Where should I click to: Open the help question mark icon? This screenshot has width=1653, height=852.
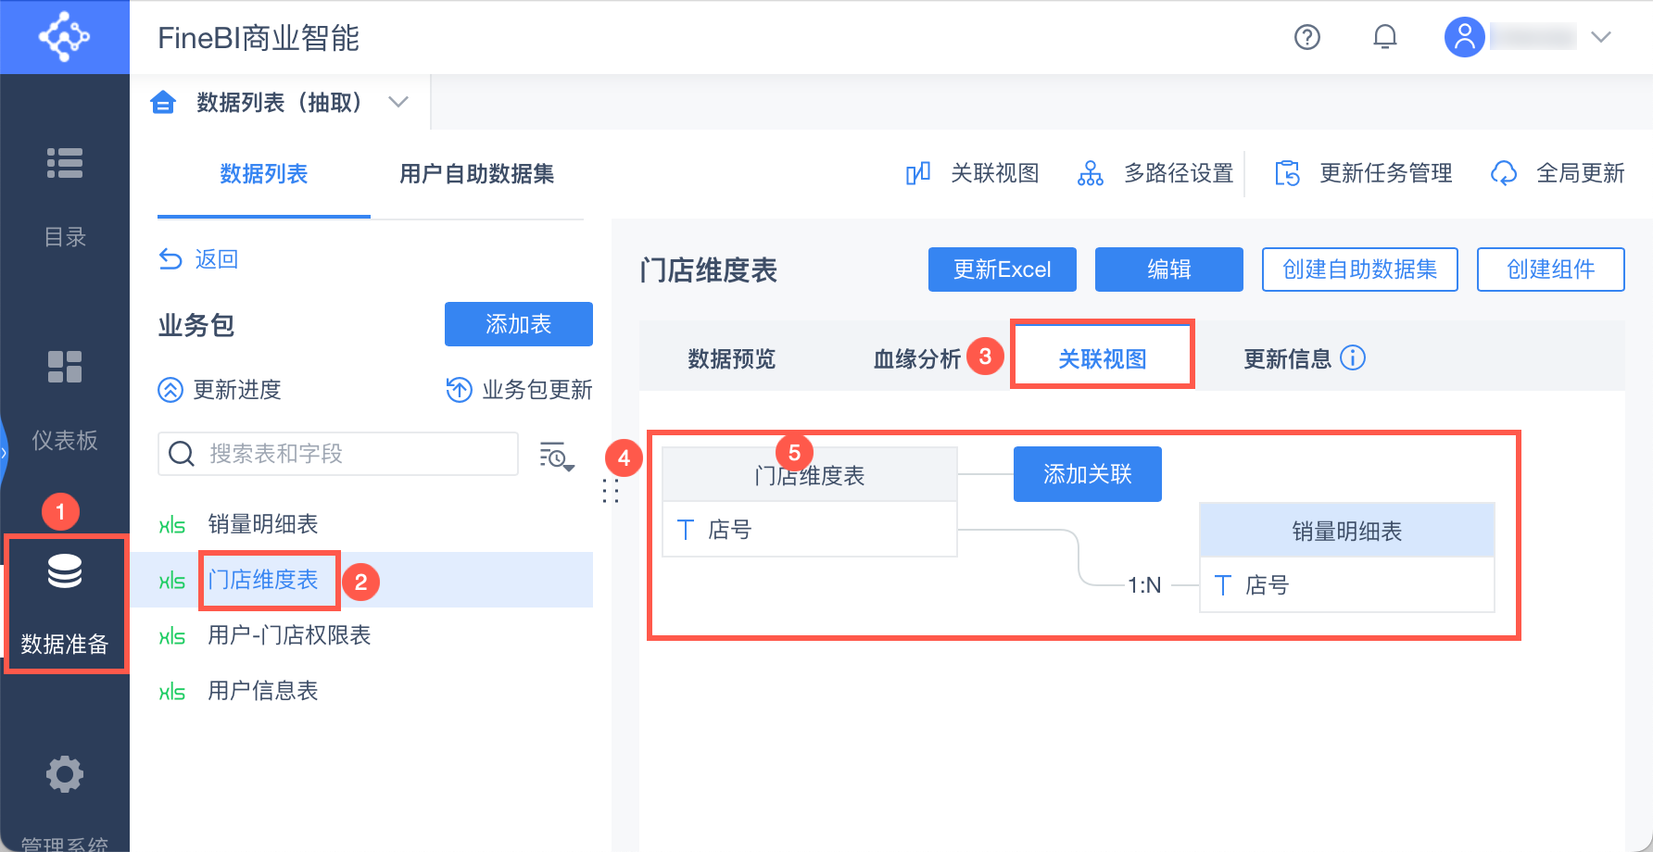[1306, 37]
